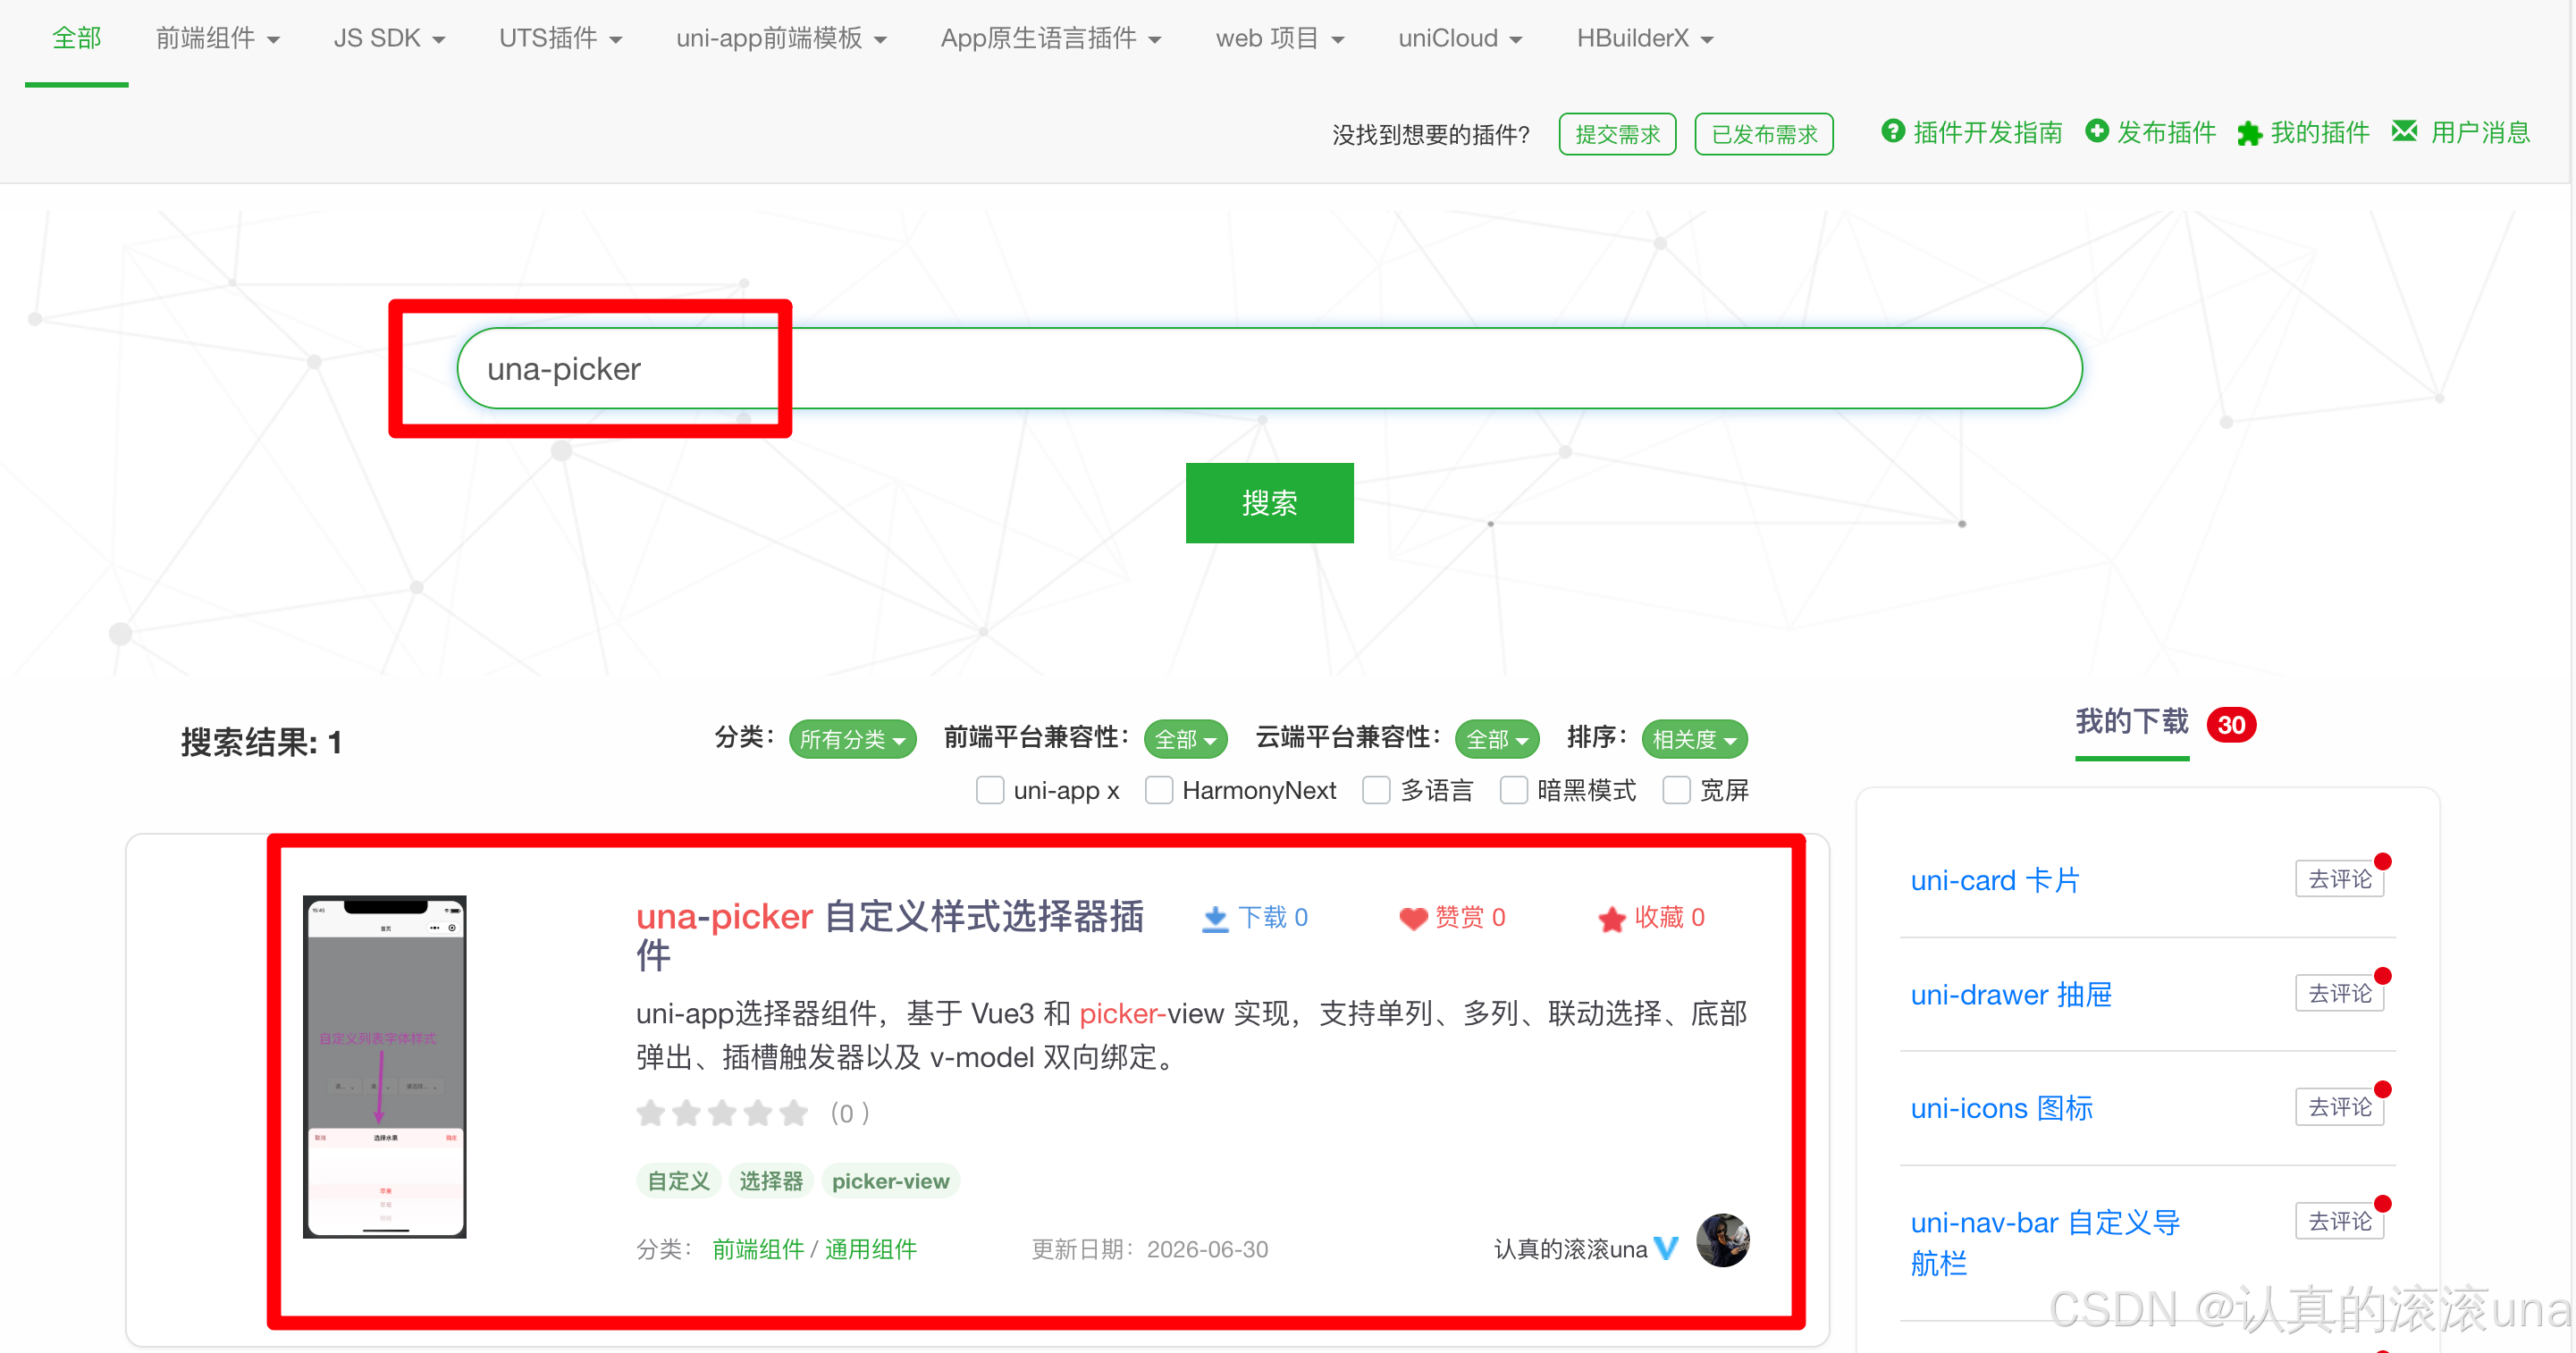Click 去评论 for uni-icons
This screenshot has width=2576, height=1353.
(x=2339, y=1106)
